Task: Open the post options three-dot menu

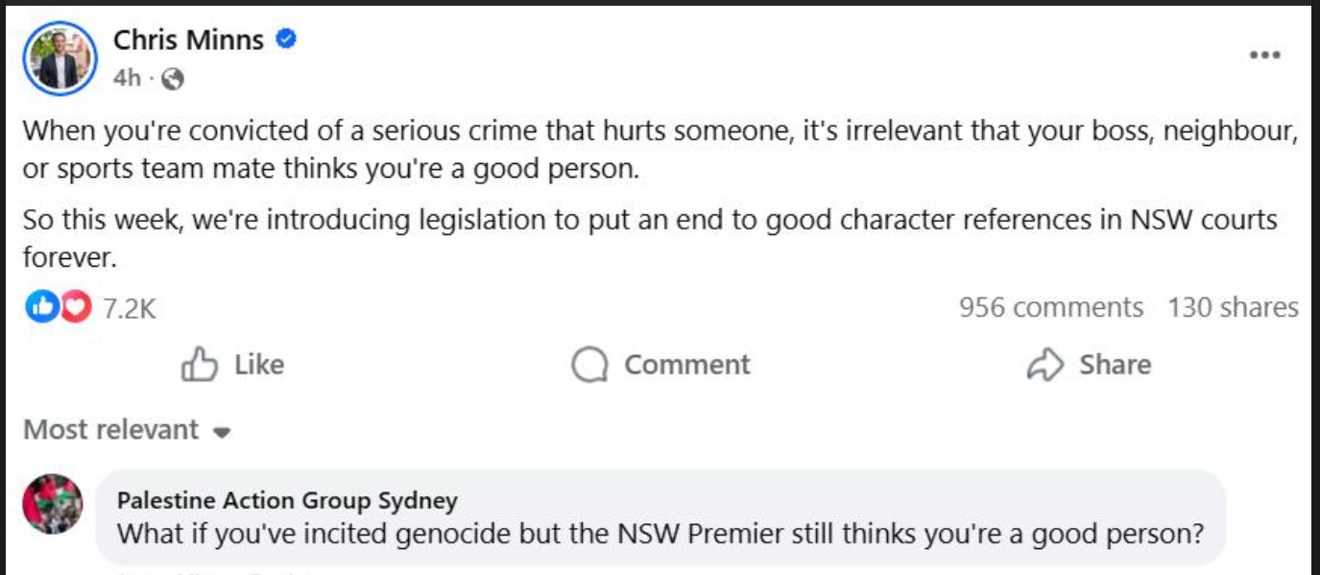Action: (1264, 56)
